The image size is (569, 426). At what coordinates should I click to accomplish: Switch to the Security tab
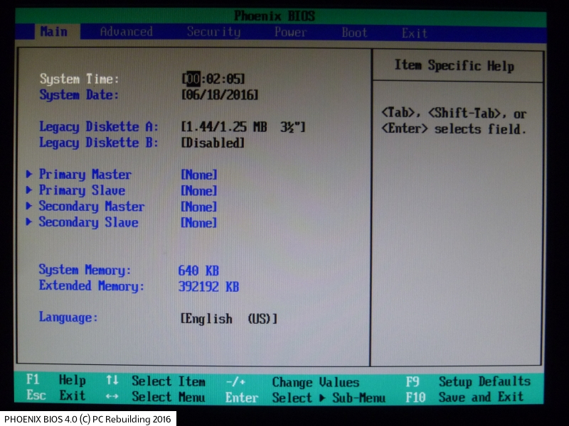click(x=213, y=32)
